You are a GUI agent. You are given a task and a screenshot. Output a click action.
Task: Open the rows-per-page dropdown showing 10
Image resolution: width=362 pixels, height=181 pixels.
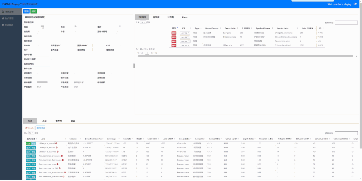[143, 22]
